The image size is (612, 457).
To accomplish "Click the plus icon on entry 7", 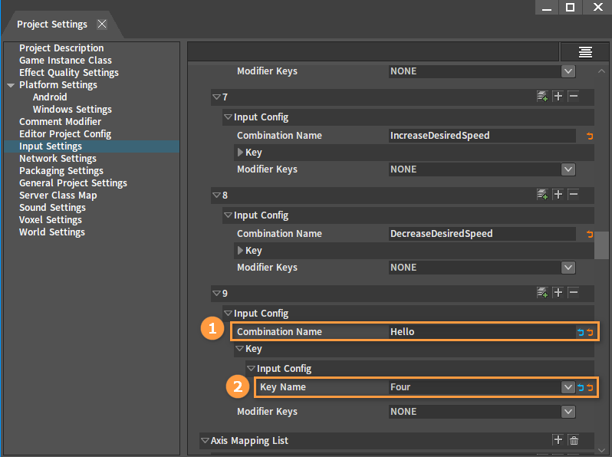I will pyautogui.click(x=558, y=96).
